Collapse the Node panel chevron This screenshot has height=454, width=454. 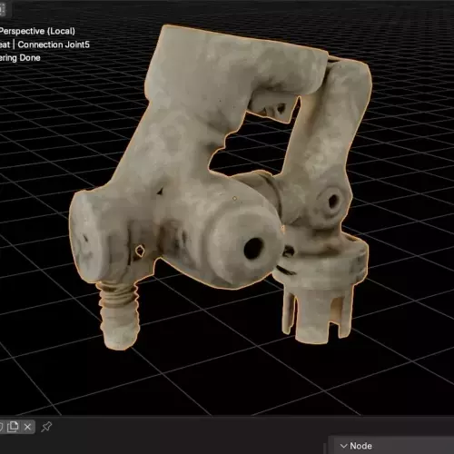[x=343, y=446]
